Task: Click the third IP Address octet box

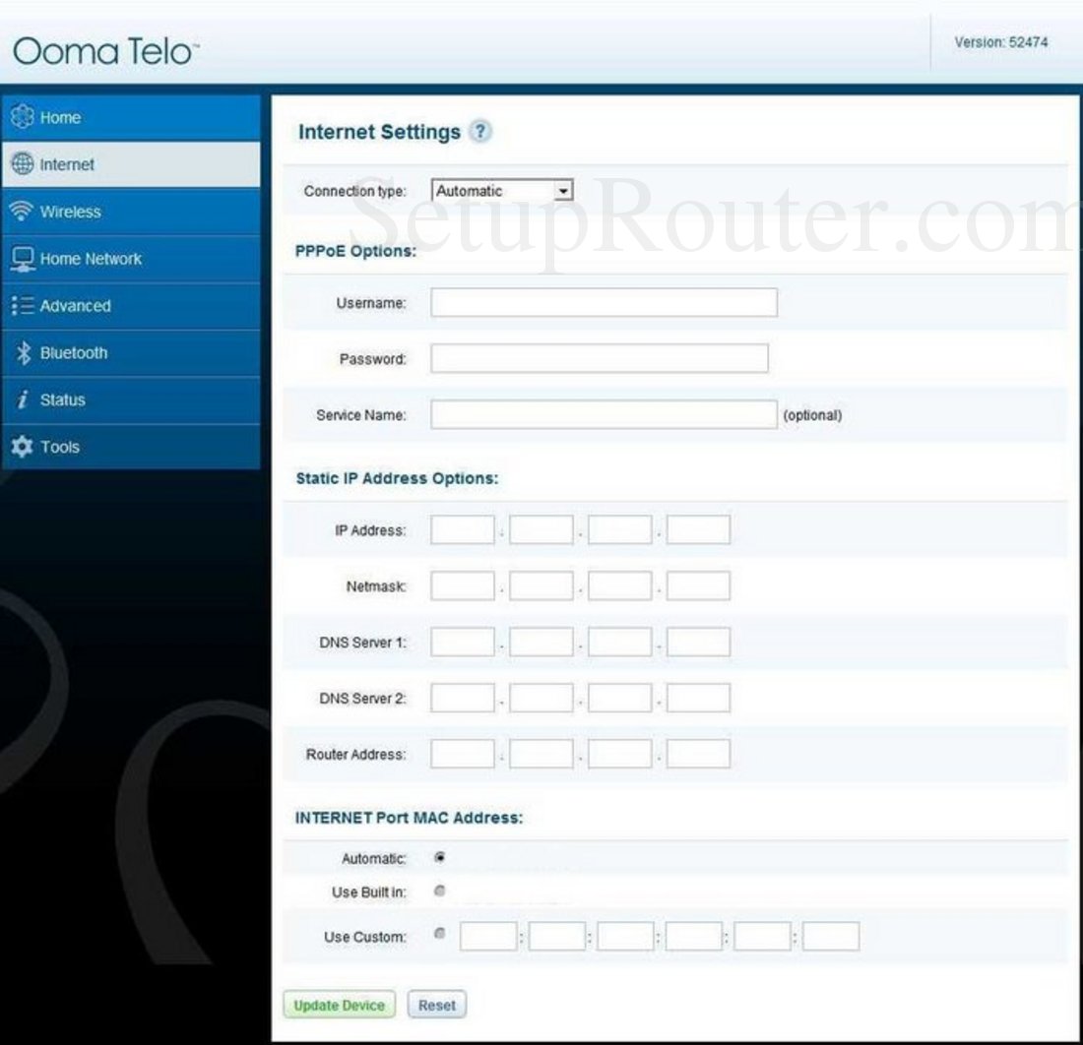Action: pyautogui.click(x=619, y=529)
